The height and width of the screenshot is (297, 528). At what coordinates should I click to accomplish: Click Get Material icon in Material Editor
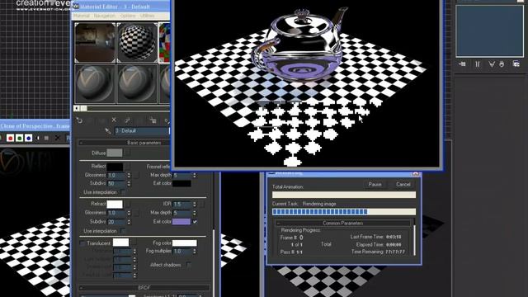pyautogui.click(x=79, y=120)
